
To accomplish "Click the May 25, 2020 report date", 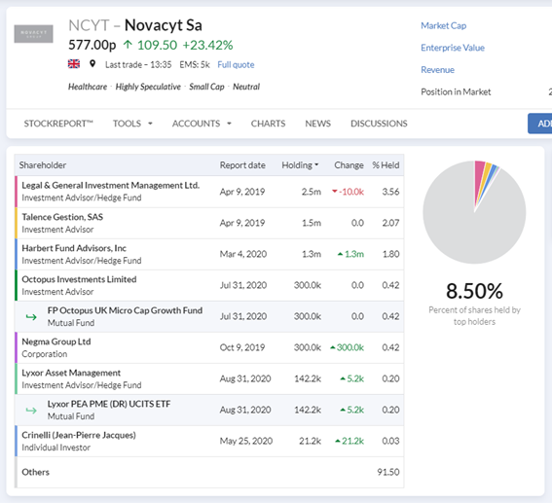I will pyautogui.click(x=246, y=441).
